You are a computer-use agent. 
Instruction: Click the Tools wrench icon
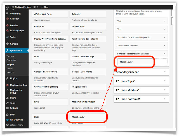coord(8,103)
